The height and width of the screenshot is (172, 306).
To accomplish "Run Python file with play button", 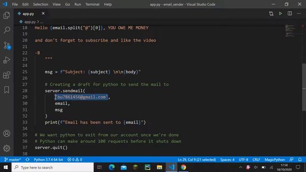I will pos(281,14).
